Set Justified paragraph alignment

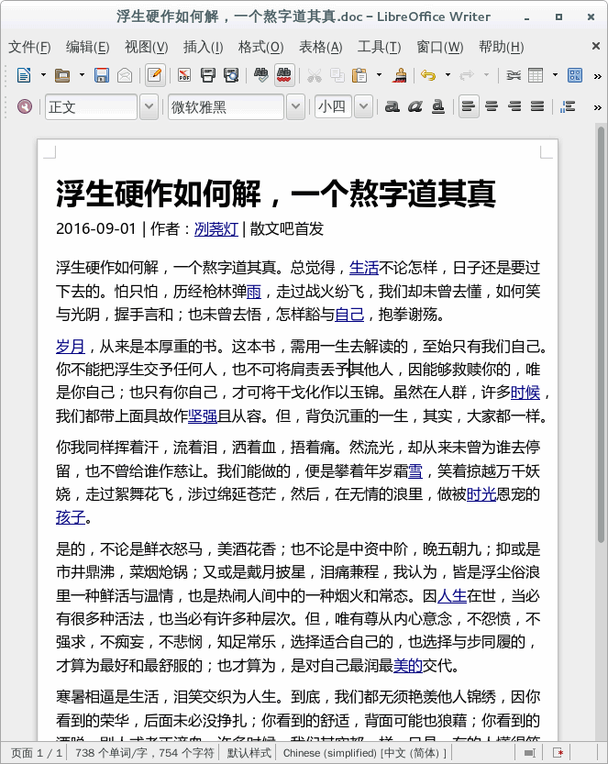tap(537, 106)
